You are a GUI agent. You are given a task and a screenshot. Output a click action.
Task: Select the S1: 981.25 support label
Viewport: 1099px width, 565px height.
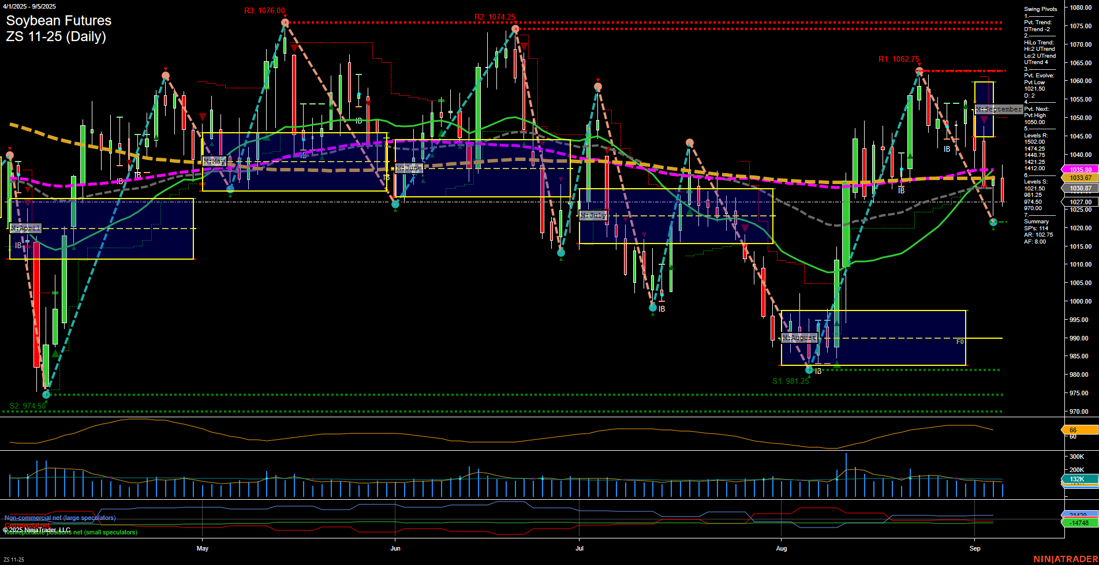tap(790, 380)
